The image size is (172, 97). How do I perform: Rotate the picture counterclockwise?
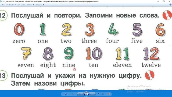point(99,94)
